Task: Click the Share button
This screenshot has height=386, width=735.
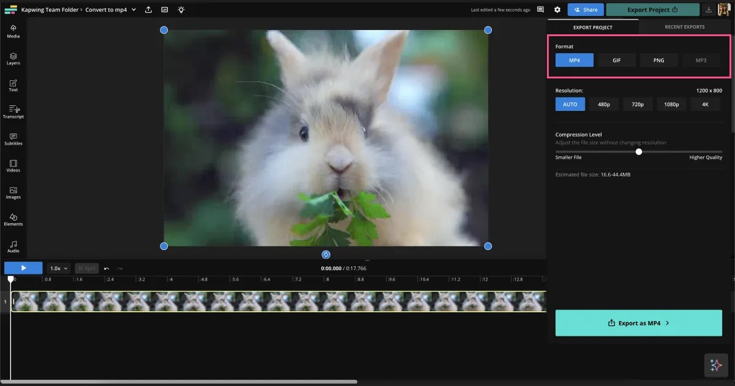Action: click(585, 9)
